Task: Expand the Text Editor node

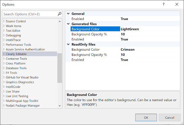Action: (x=4, y=31)
